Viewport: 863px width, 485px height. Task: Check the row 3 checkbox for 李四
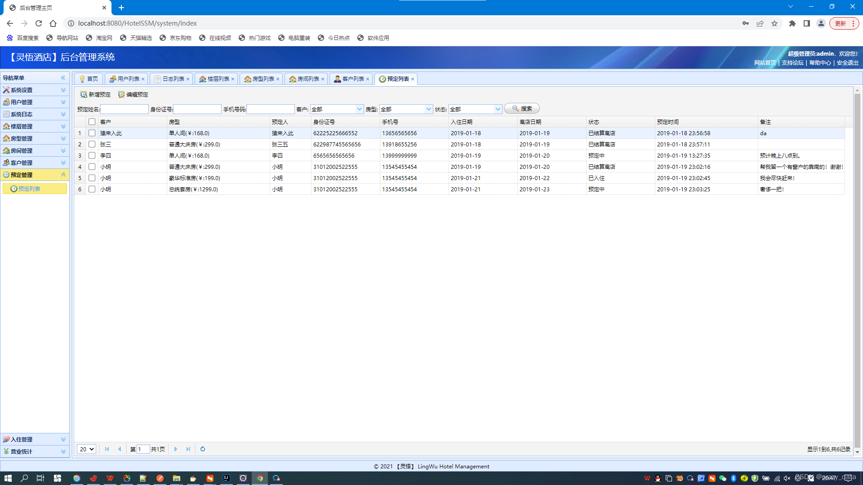[x=92, y=155]
